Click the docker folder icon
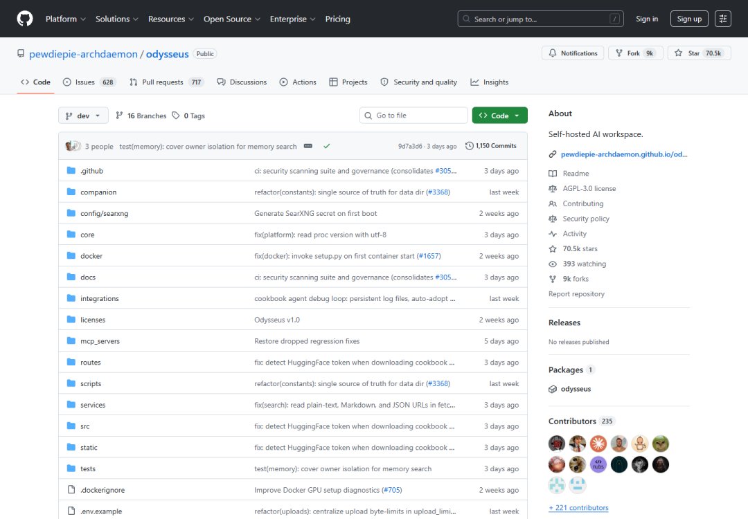Viewport: 748px width, 519px height. coord(71,255)
